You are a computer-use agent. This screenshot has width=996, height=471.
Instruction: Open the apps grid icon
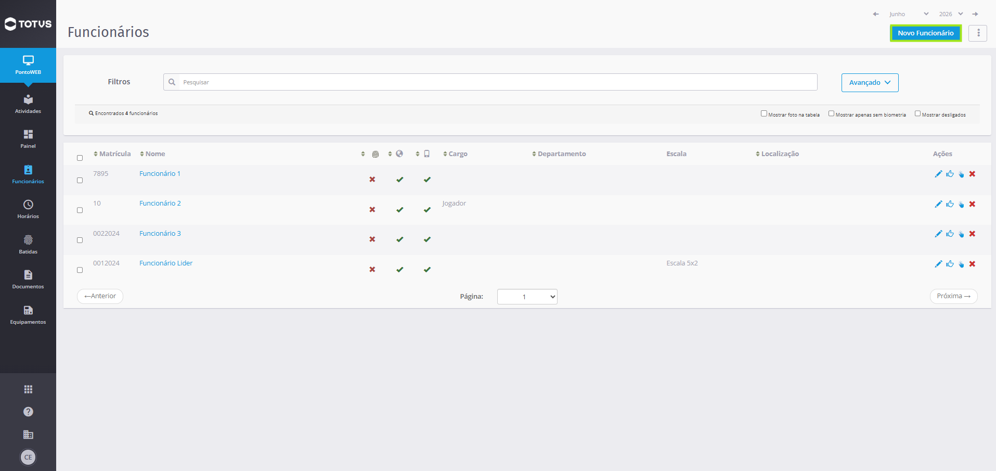[28, 389]
